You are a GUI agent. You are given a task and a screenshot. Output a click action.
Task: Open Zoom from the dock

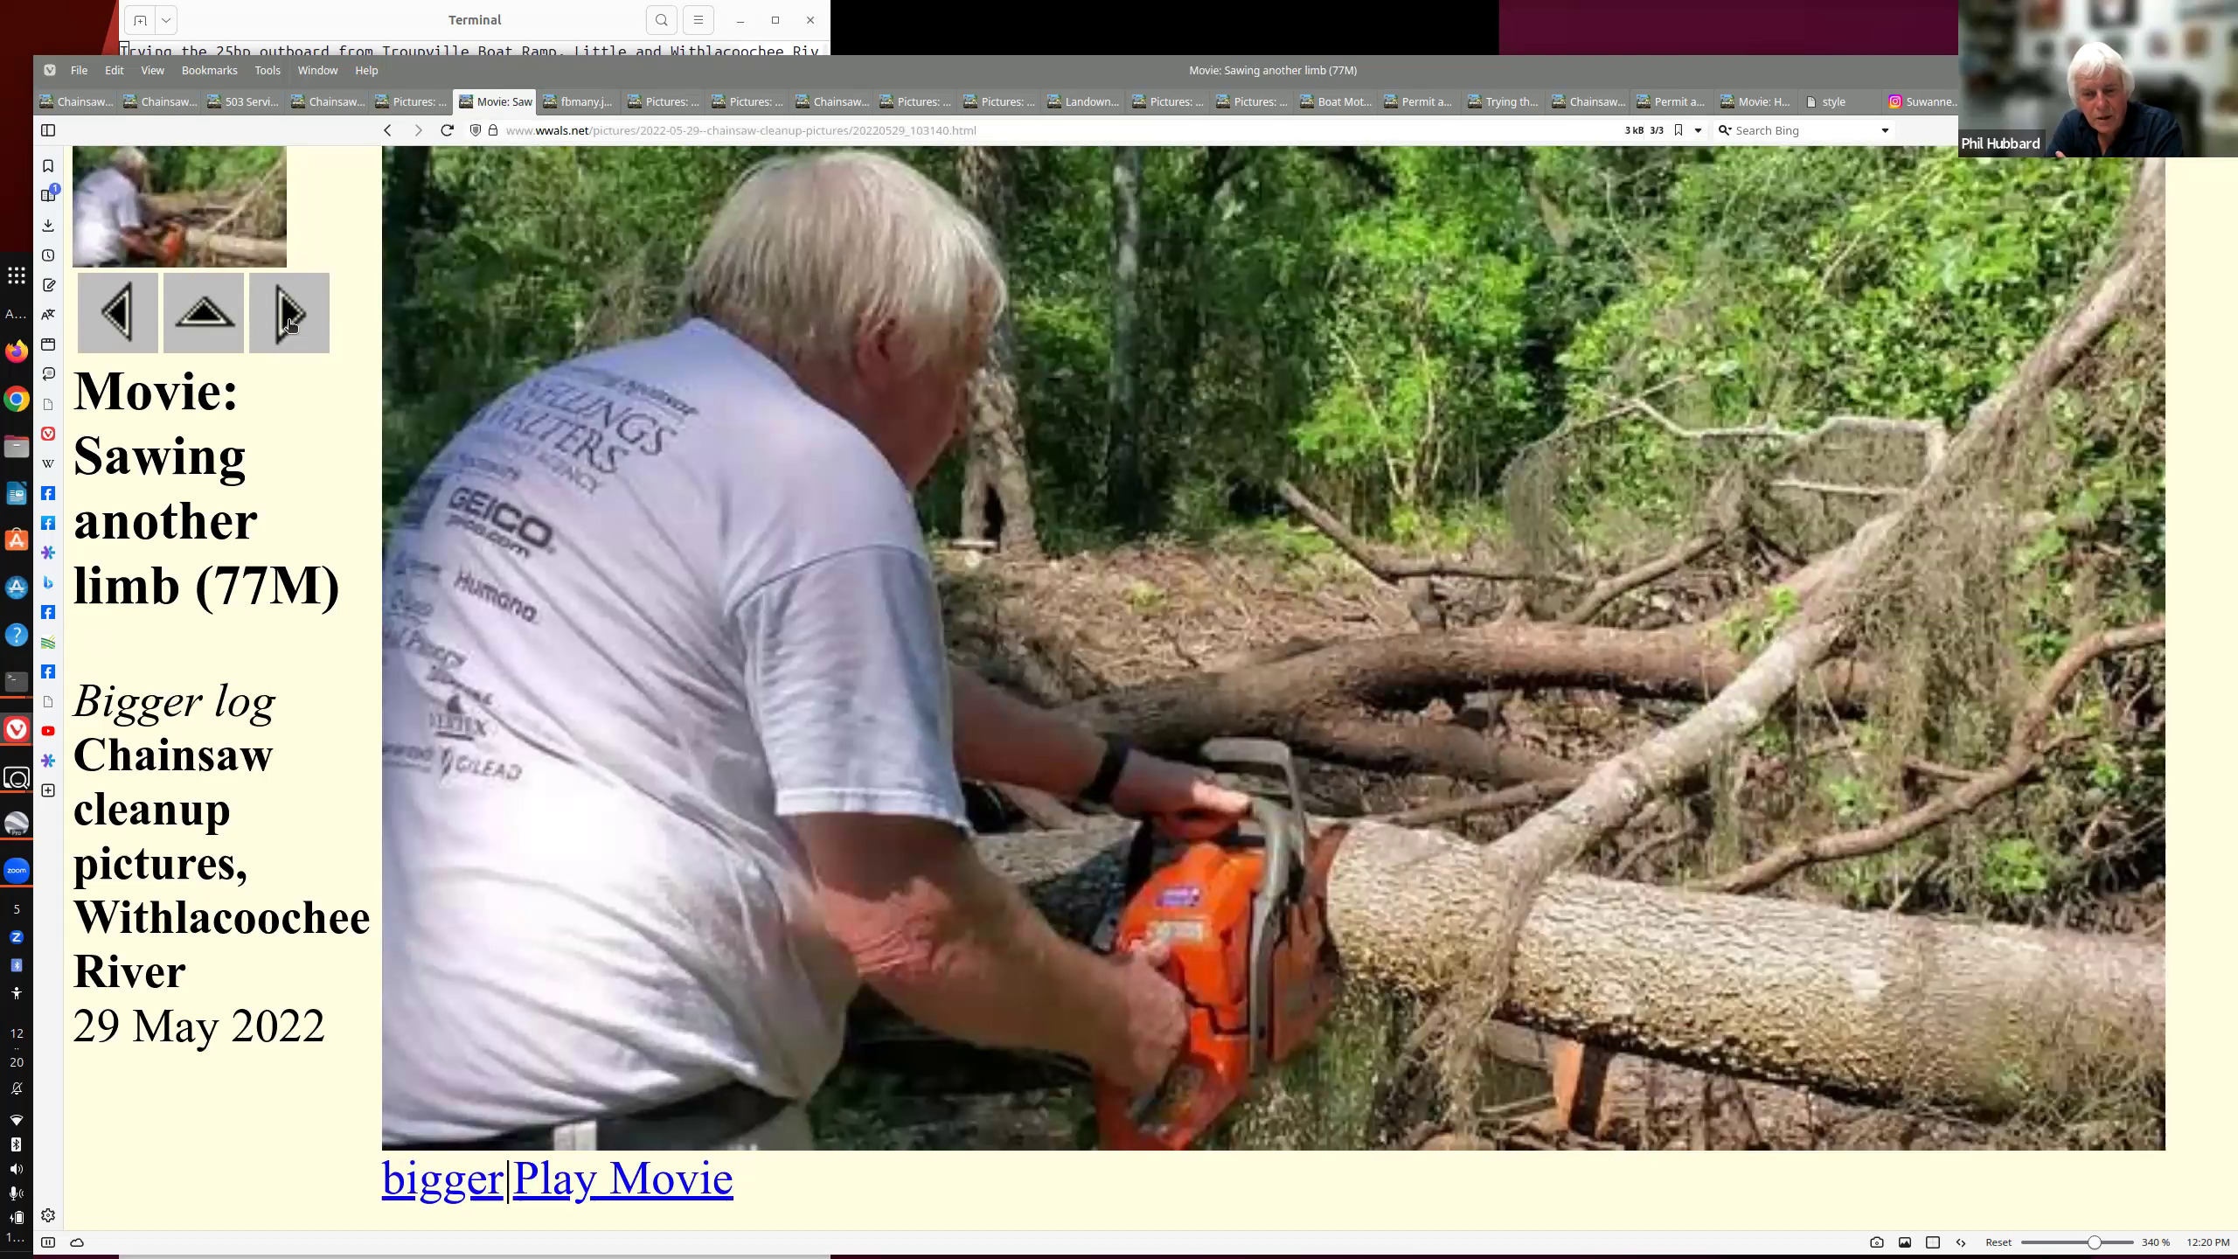[x=17, y=871]
